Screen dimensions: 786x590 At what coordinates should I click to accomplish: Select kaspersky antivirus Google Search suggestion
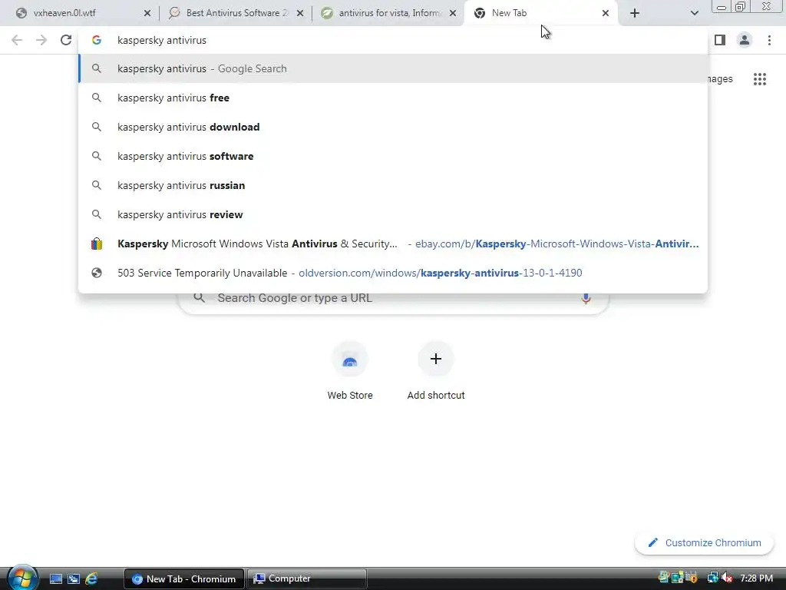(x=393, y=68)
